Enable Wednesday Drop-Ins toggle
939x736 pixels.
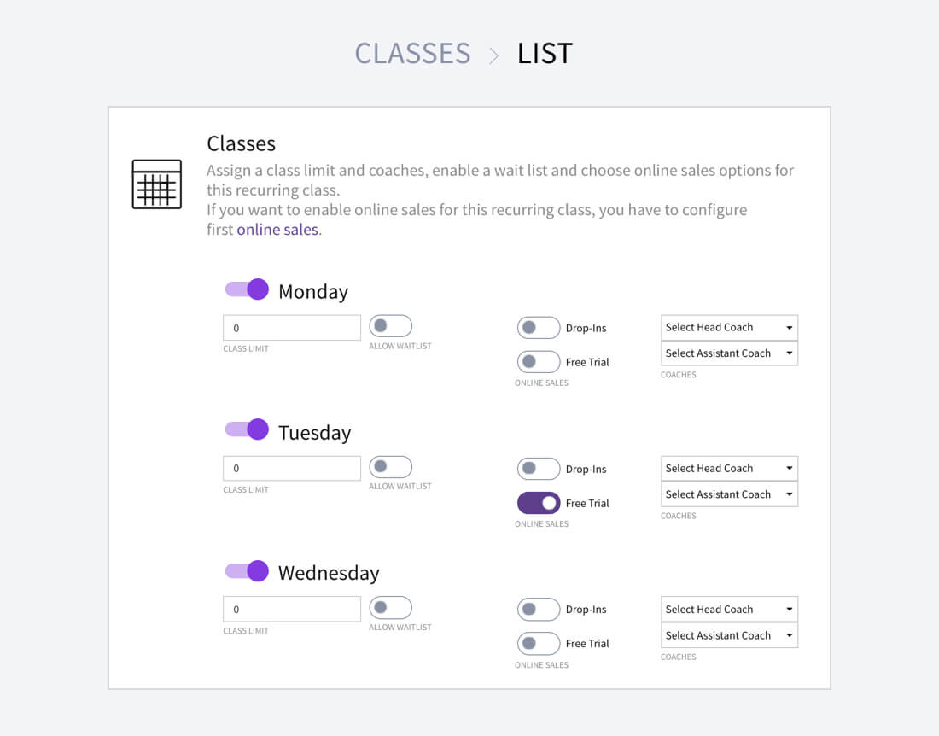tap(539, 610)
